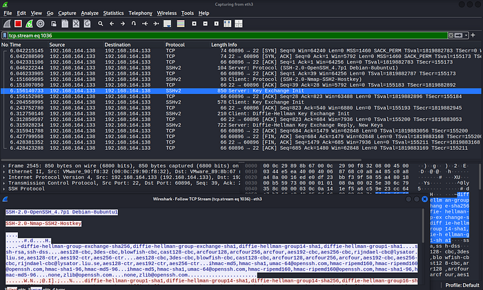Image resolution: width=483 pixels, height=290 pixels.
Task: Save this capture file icon
Action: [65, 23]
